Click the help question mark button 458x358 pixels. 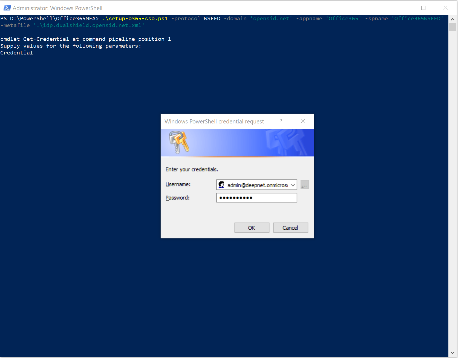[281, 121]
